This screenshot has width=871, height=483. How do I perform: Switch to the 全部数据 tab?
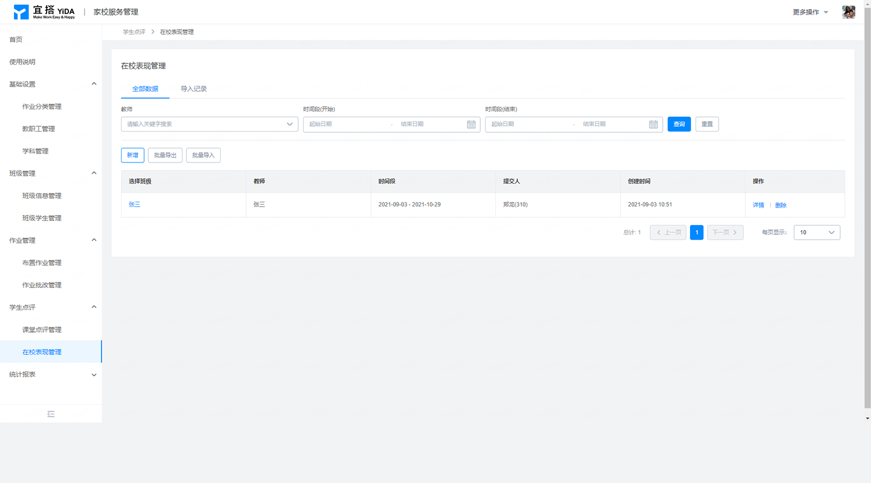tap(145, 89)
